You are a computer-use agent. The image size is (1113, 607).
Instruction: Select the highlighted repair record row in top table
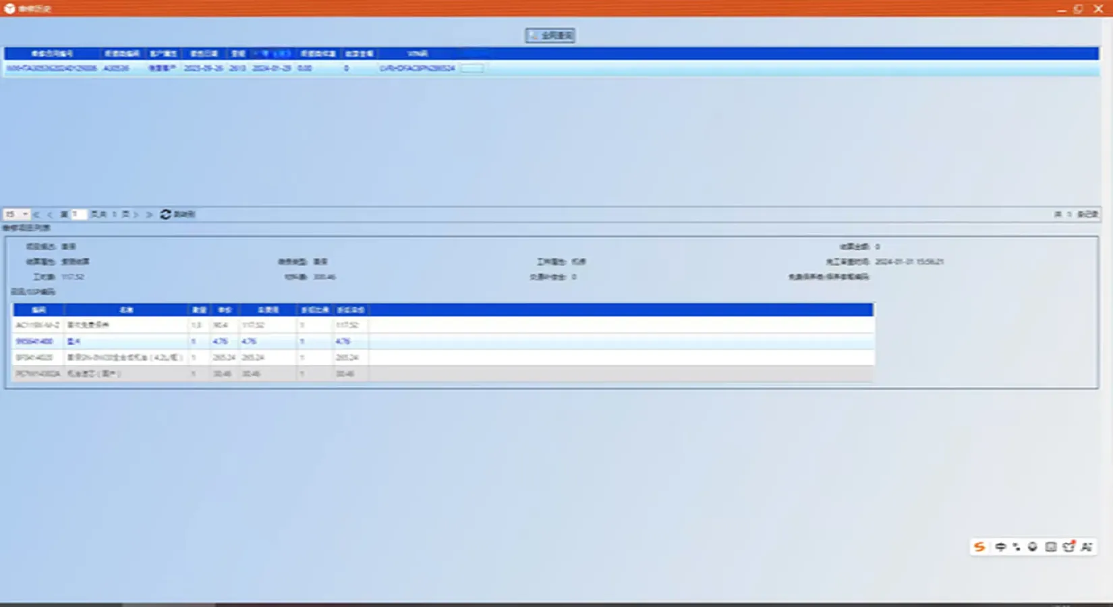click(x=270, y=68)
